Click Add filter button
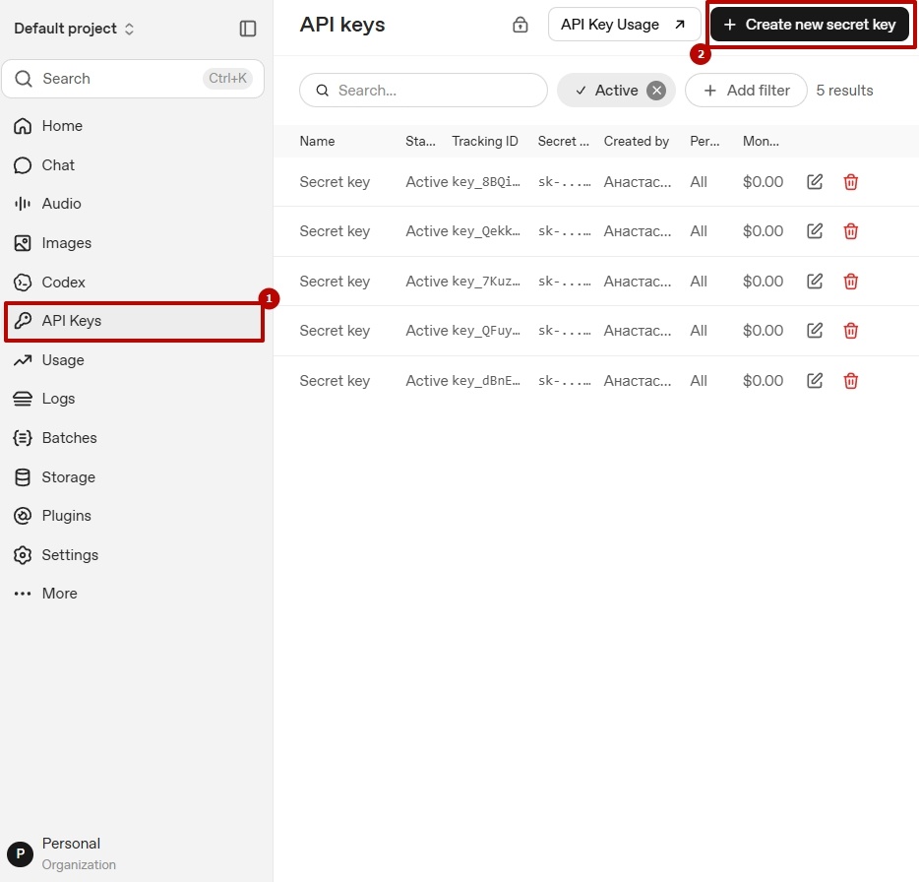 click(746, 91)
